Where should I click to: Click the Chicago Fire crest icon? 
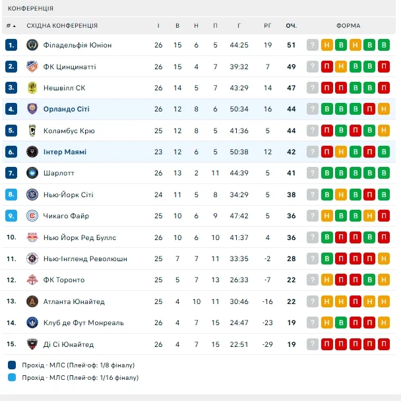(32, 216)
